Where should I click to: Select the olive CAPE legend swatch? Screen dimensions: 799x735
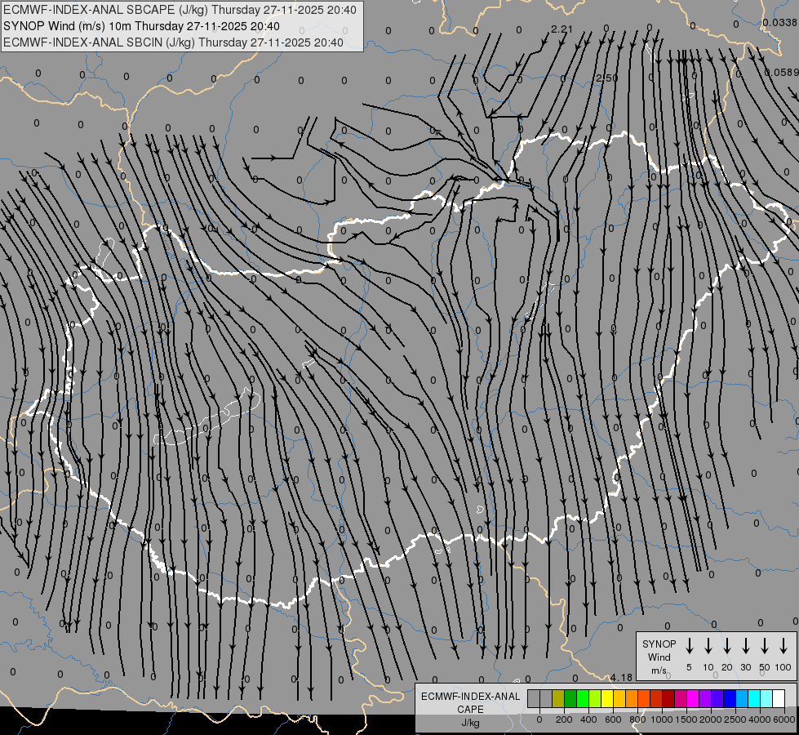point(558,698)
